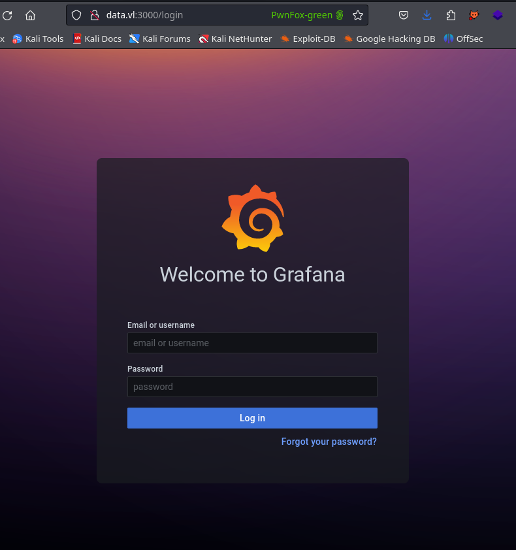The image size is (516, 550).
Task: View the insecure connection padlock icon
Action: point(94,15)
